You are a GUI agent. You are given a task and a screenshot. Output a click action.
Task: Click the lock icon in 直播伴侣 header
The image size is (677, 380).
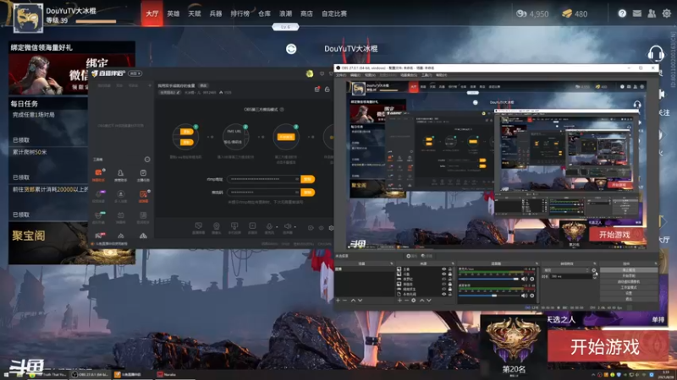point(327,90)
